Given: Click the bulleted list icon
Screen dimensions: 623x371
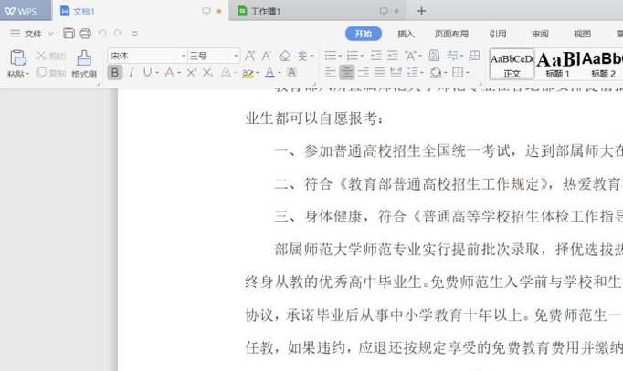Looking at the screenshot, I should click(x=331, y=56).
